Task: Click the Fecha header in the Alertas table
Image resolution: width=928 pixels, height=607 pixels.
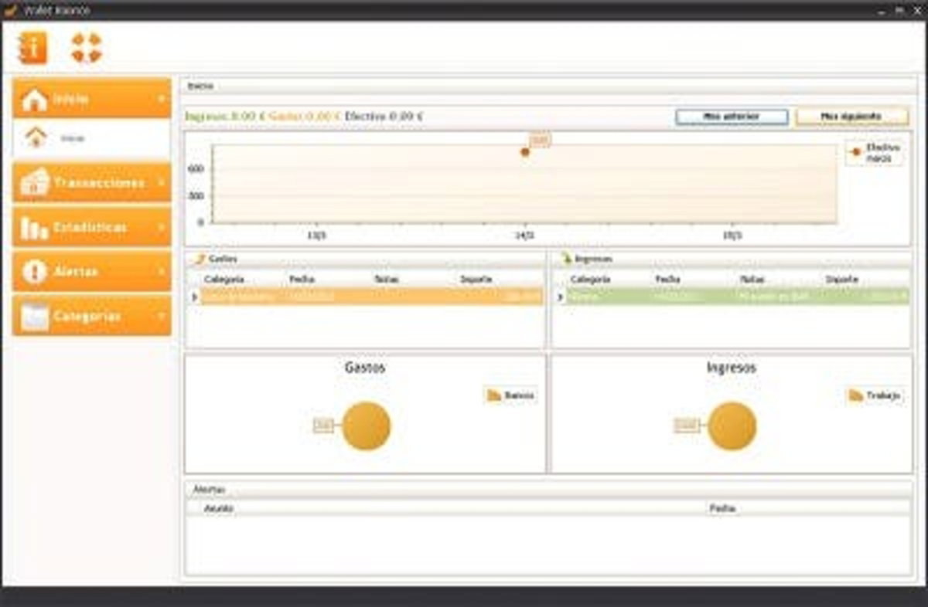Action: (722, 509)
